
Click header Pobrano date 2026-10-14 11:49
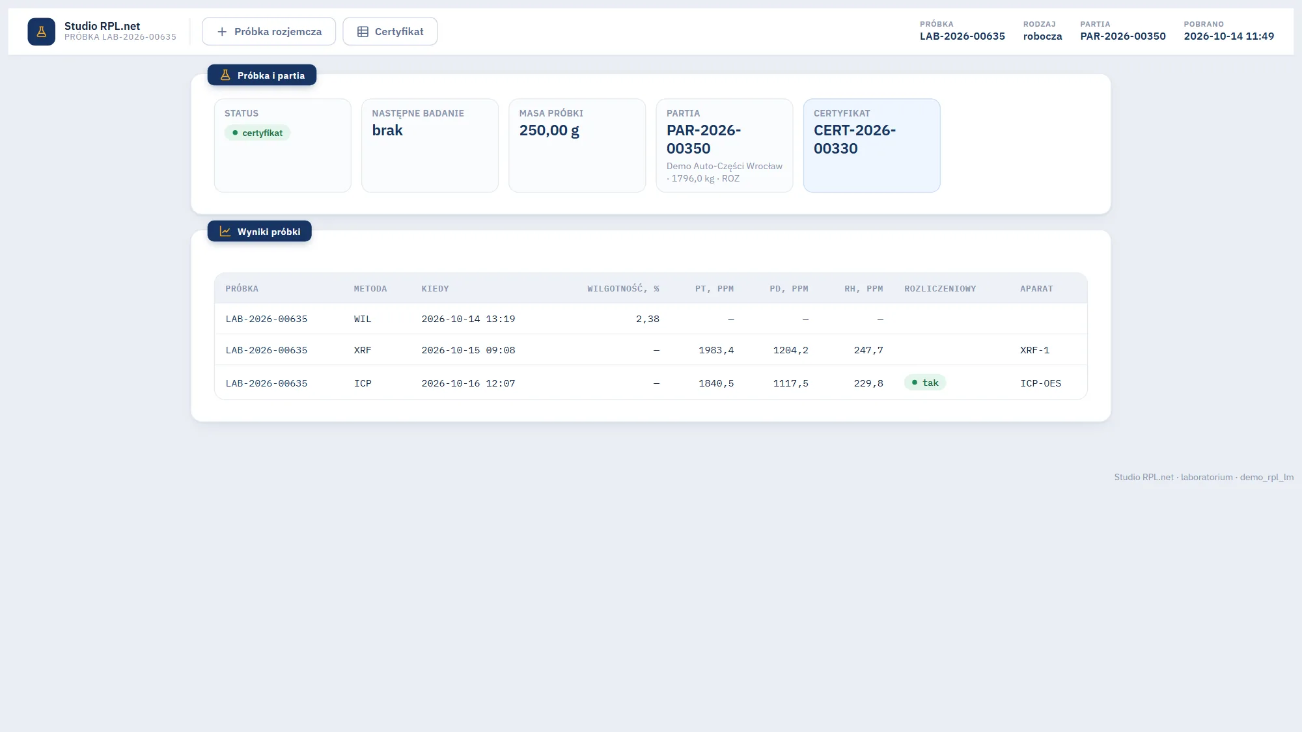click(x=1228, y=36)
